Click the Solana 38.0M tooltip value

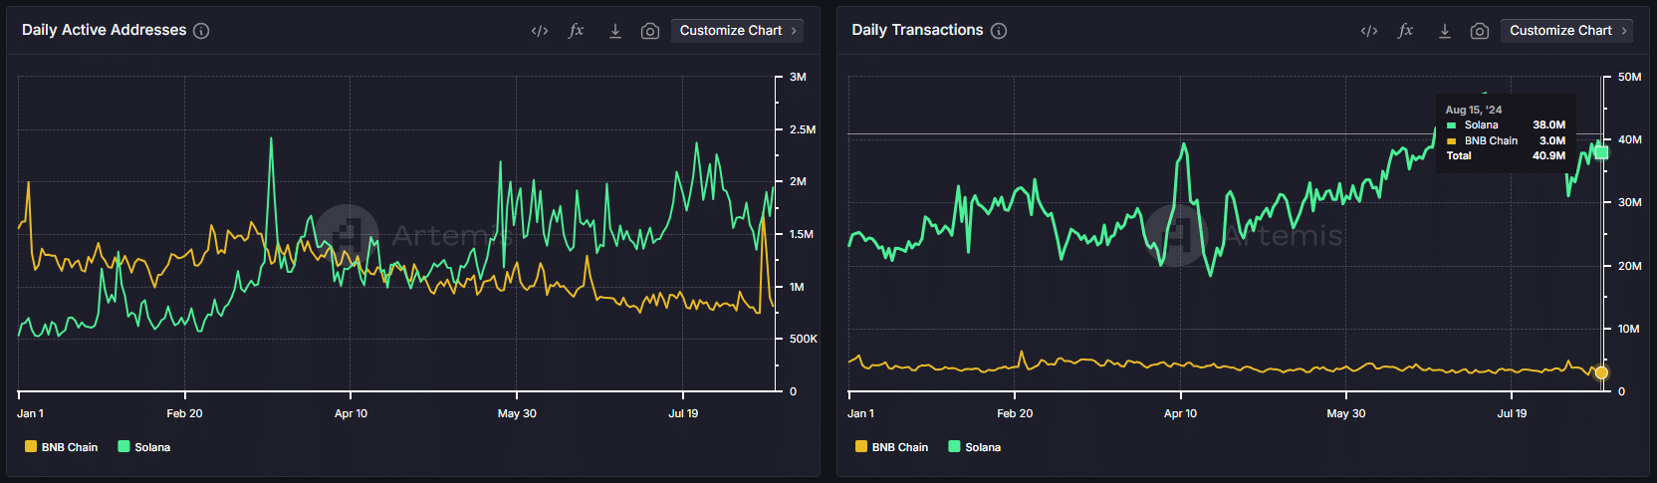click(x=1548, y=124)
